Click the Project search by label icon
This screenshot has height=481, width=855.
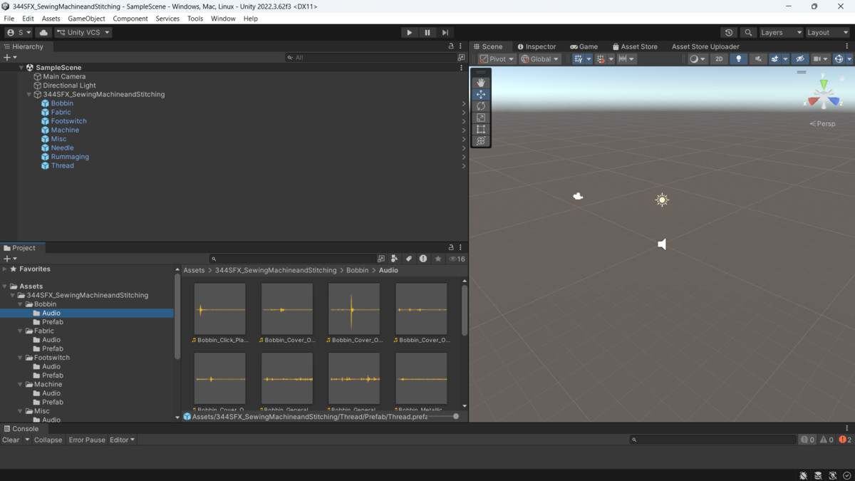(409, 259)
